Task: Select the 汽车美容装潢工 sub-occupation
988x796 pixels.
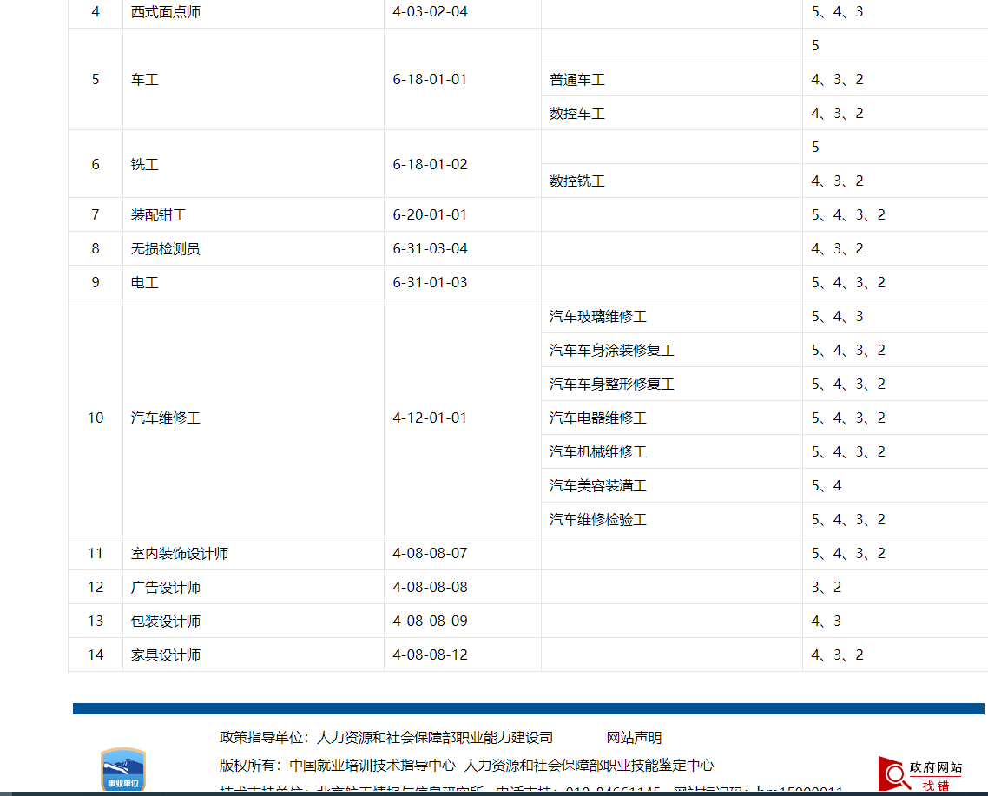Action: click(596, 485)
